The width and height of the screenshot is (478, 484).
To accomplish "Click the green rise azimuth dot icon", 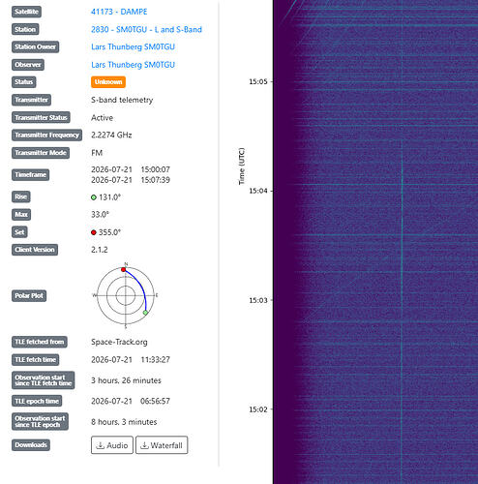I will point(94,197).
